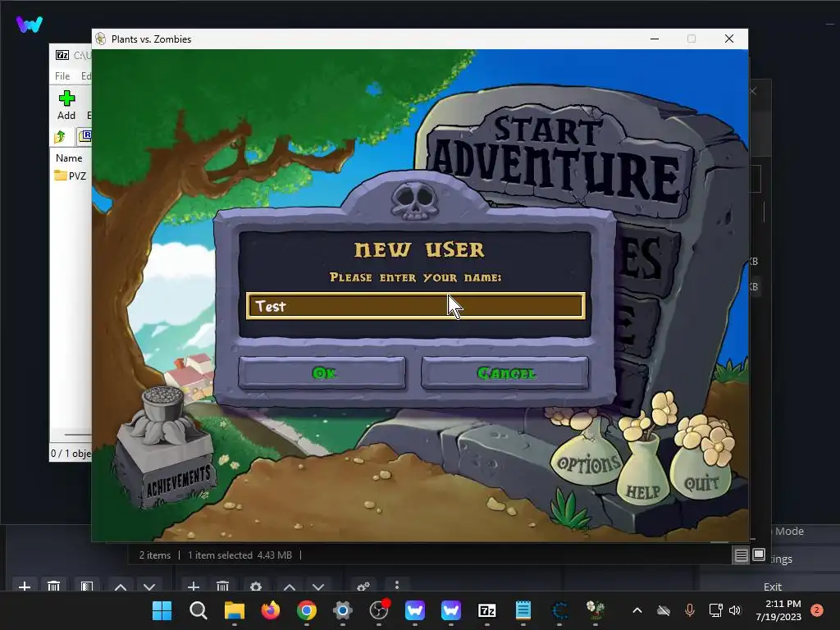840x630 pixels.
Task: Close the Plants vs. Zombies window
Action: [729, 39]
